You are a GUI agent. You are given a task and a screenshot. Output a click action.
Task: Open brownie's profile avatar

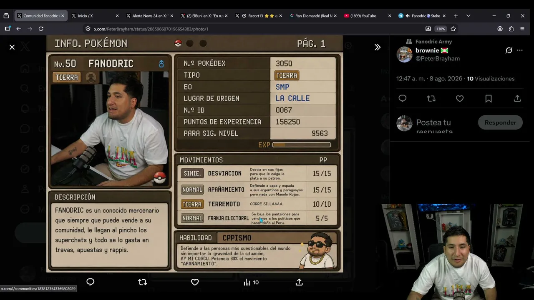pos(404,54)
